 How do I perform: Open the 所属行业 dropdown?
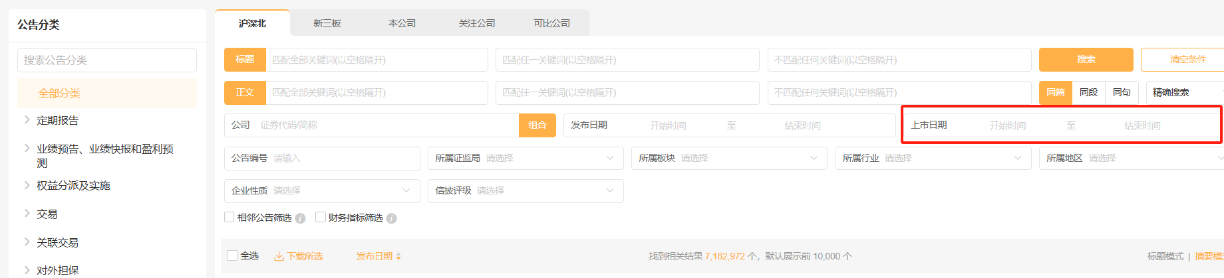click(933, 158)
